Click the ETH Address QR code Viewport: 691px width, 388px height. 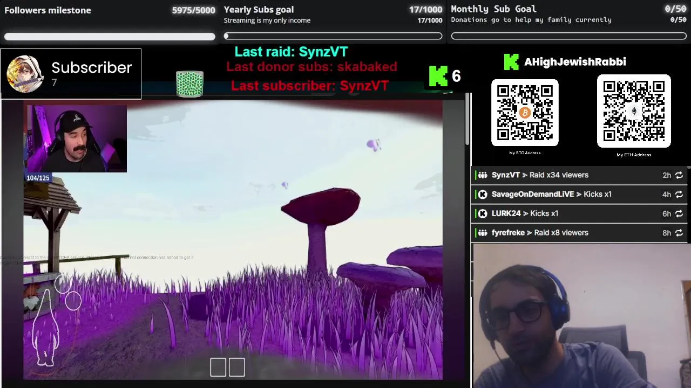[634, 111]
